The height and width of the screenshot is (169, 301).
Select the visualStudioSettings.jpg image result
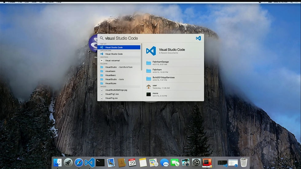(x=119, y=90)
